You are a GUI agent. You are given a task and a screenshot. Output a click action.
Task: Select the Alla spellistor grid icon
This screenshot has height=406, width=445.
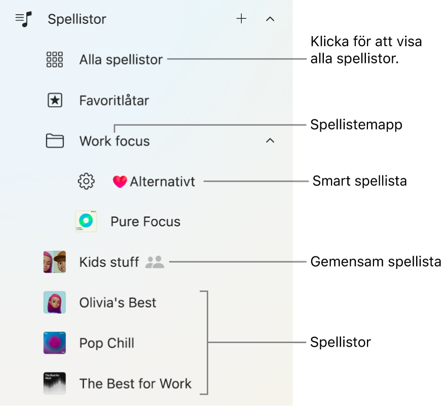[54, 59]
